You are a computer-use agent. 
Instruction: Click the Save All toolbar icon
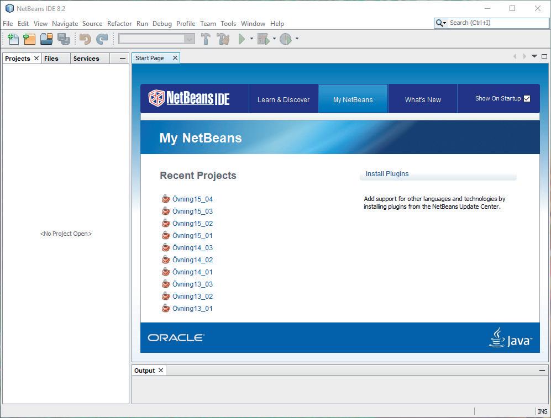point(63,39)
